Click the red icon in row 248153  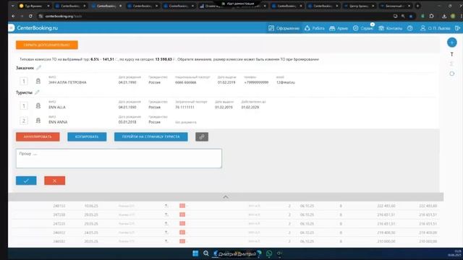click(x=182, y=206)
